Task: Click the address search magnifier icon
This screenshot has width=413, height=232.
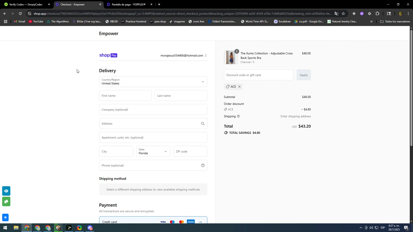Action: pos(203,124)
